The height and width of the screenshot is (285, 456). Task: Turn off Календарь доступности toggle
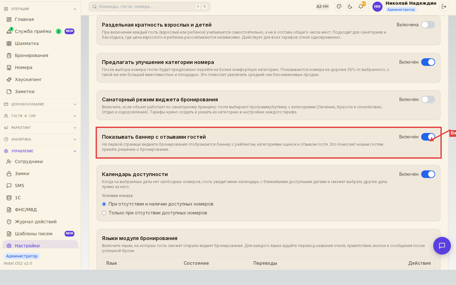[x=428, y=174]
